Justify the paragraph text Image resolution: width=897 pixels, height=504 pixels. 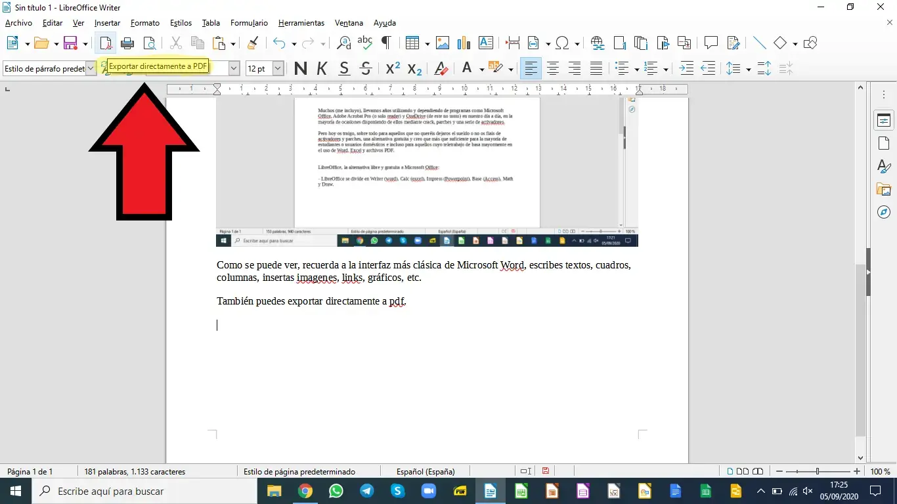click(596, 68)
